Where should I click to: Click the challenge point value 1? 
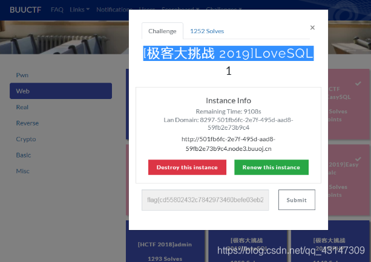pos(229,71)
